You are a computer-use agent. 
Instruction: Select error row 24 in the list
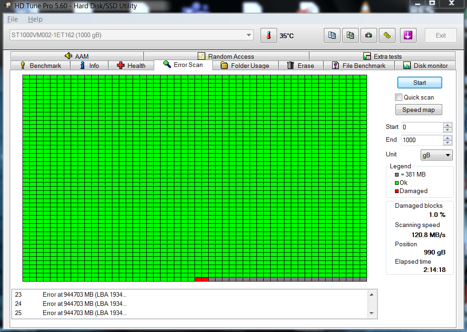190,304
